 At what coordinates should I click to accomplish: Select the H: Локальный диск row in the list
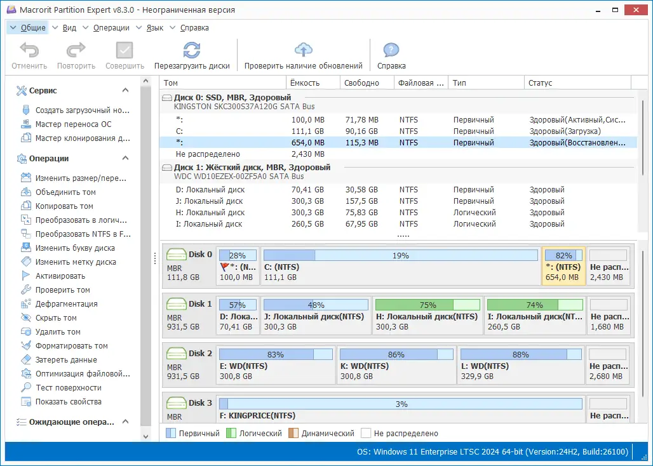(209, 213)
